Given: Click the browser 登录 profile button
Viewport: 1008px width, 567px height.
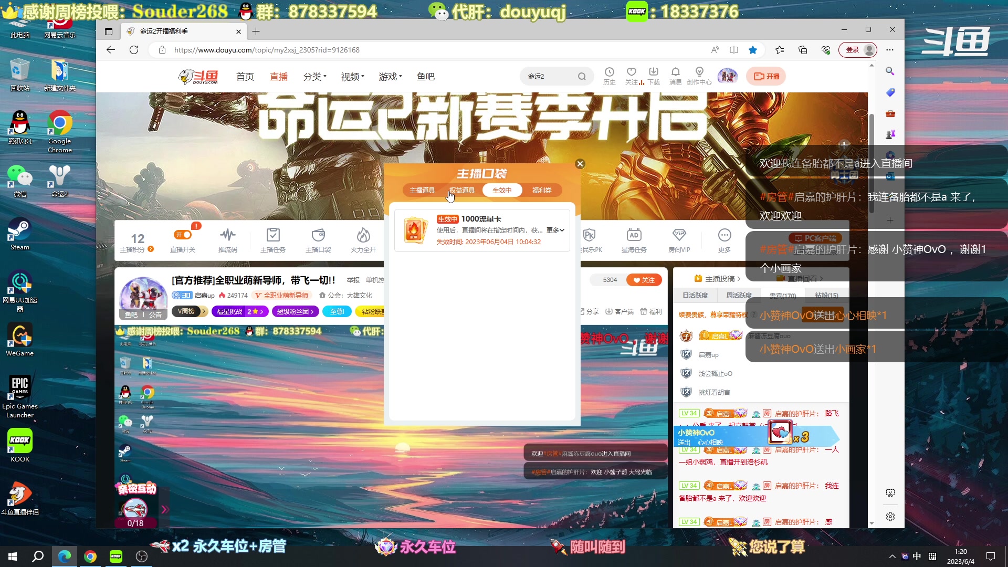Looking at the screenshot, I should [x=858, y=50].
